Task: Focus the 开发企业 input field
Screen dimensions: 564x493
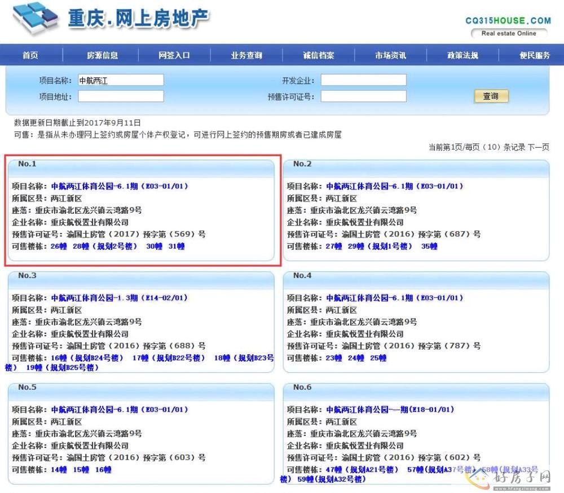Action: tap(364, 80)
